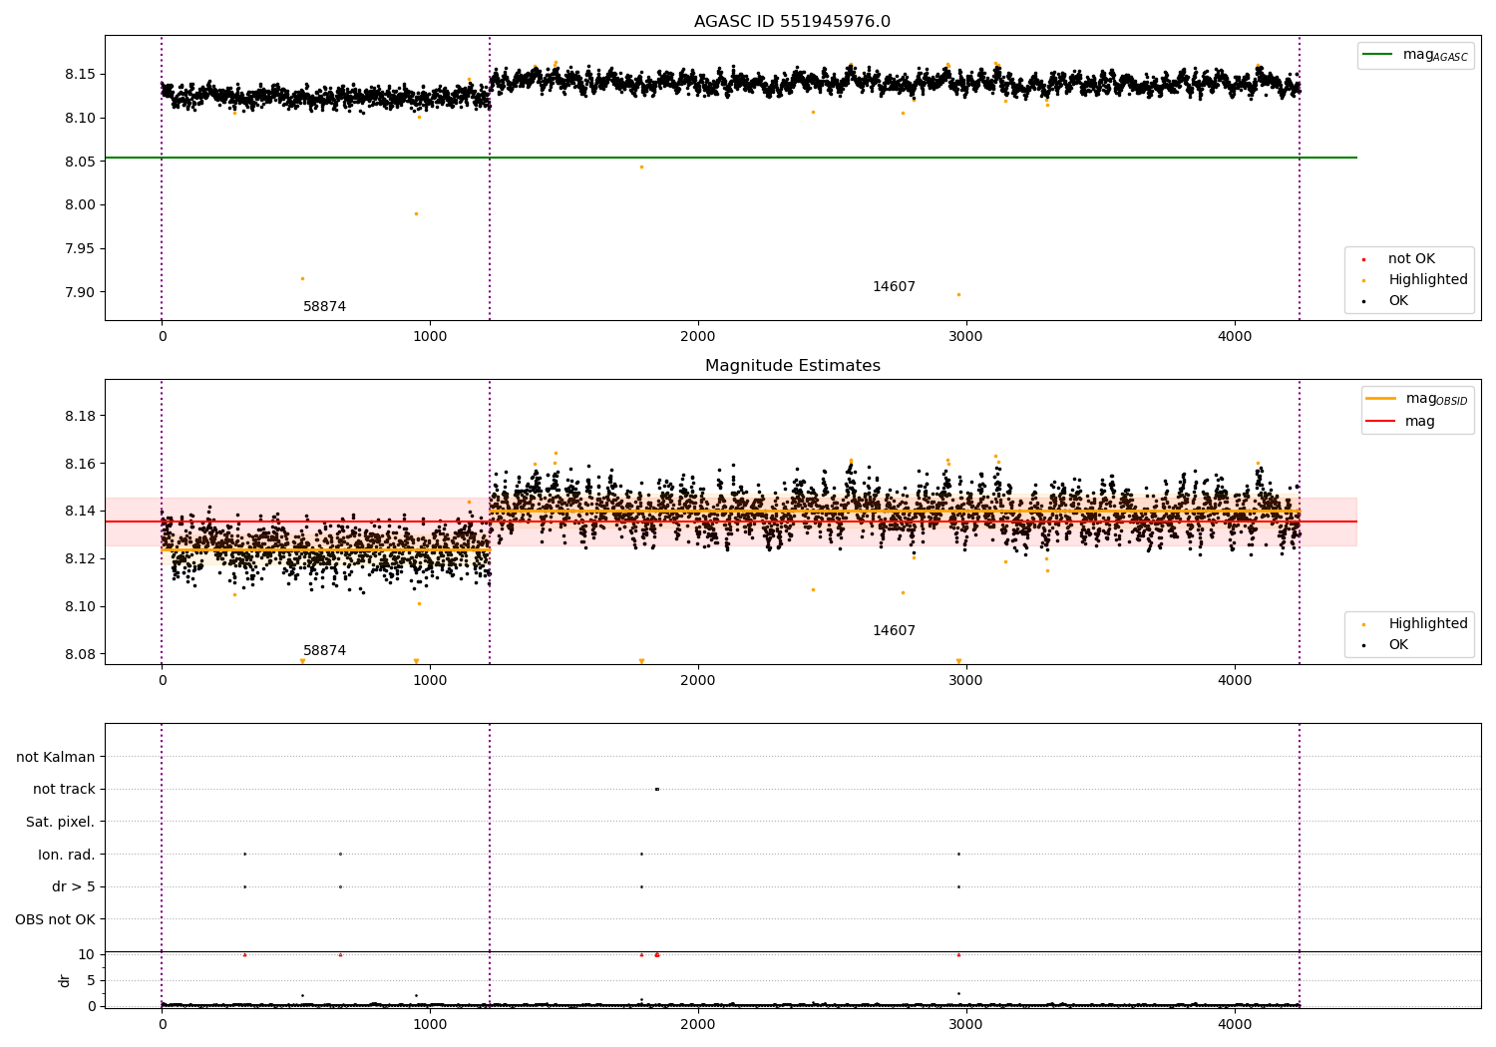Click the '14607' annotation in Magnitude Estimates plot
The image size is (1496, 1047).
pos(894,631)
